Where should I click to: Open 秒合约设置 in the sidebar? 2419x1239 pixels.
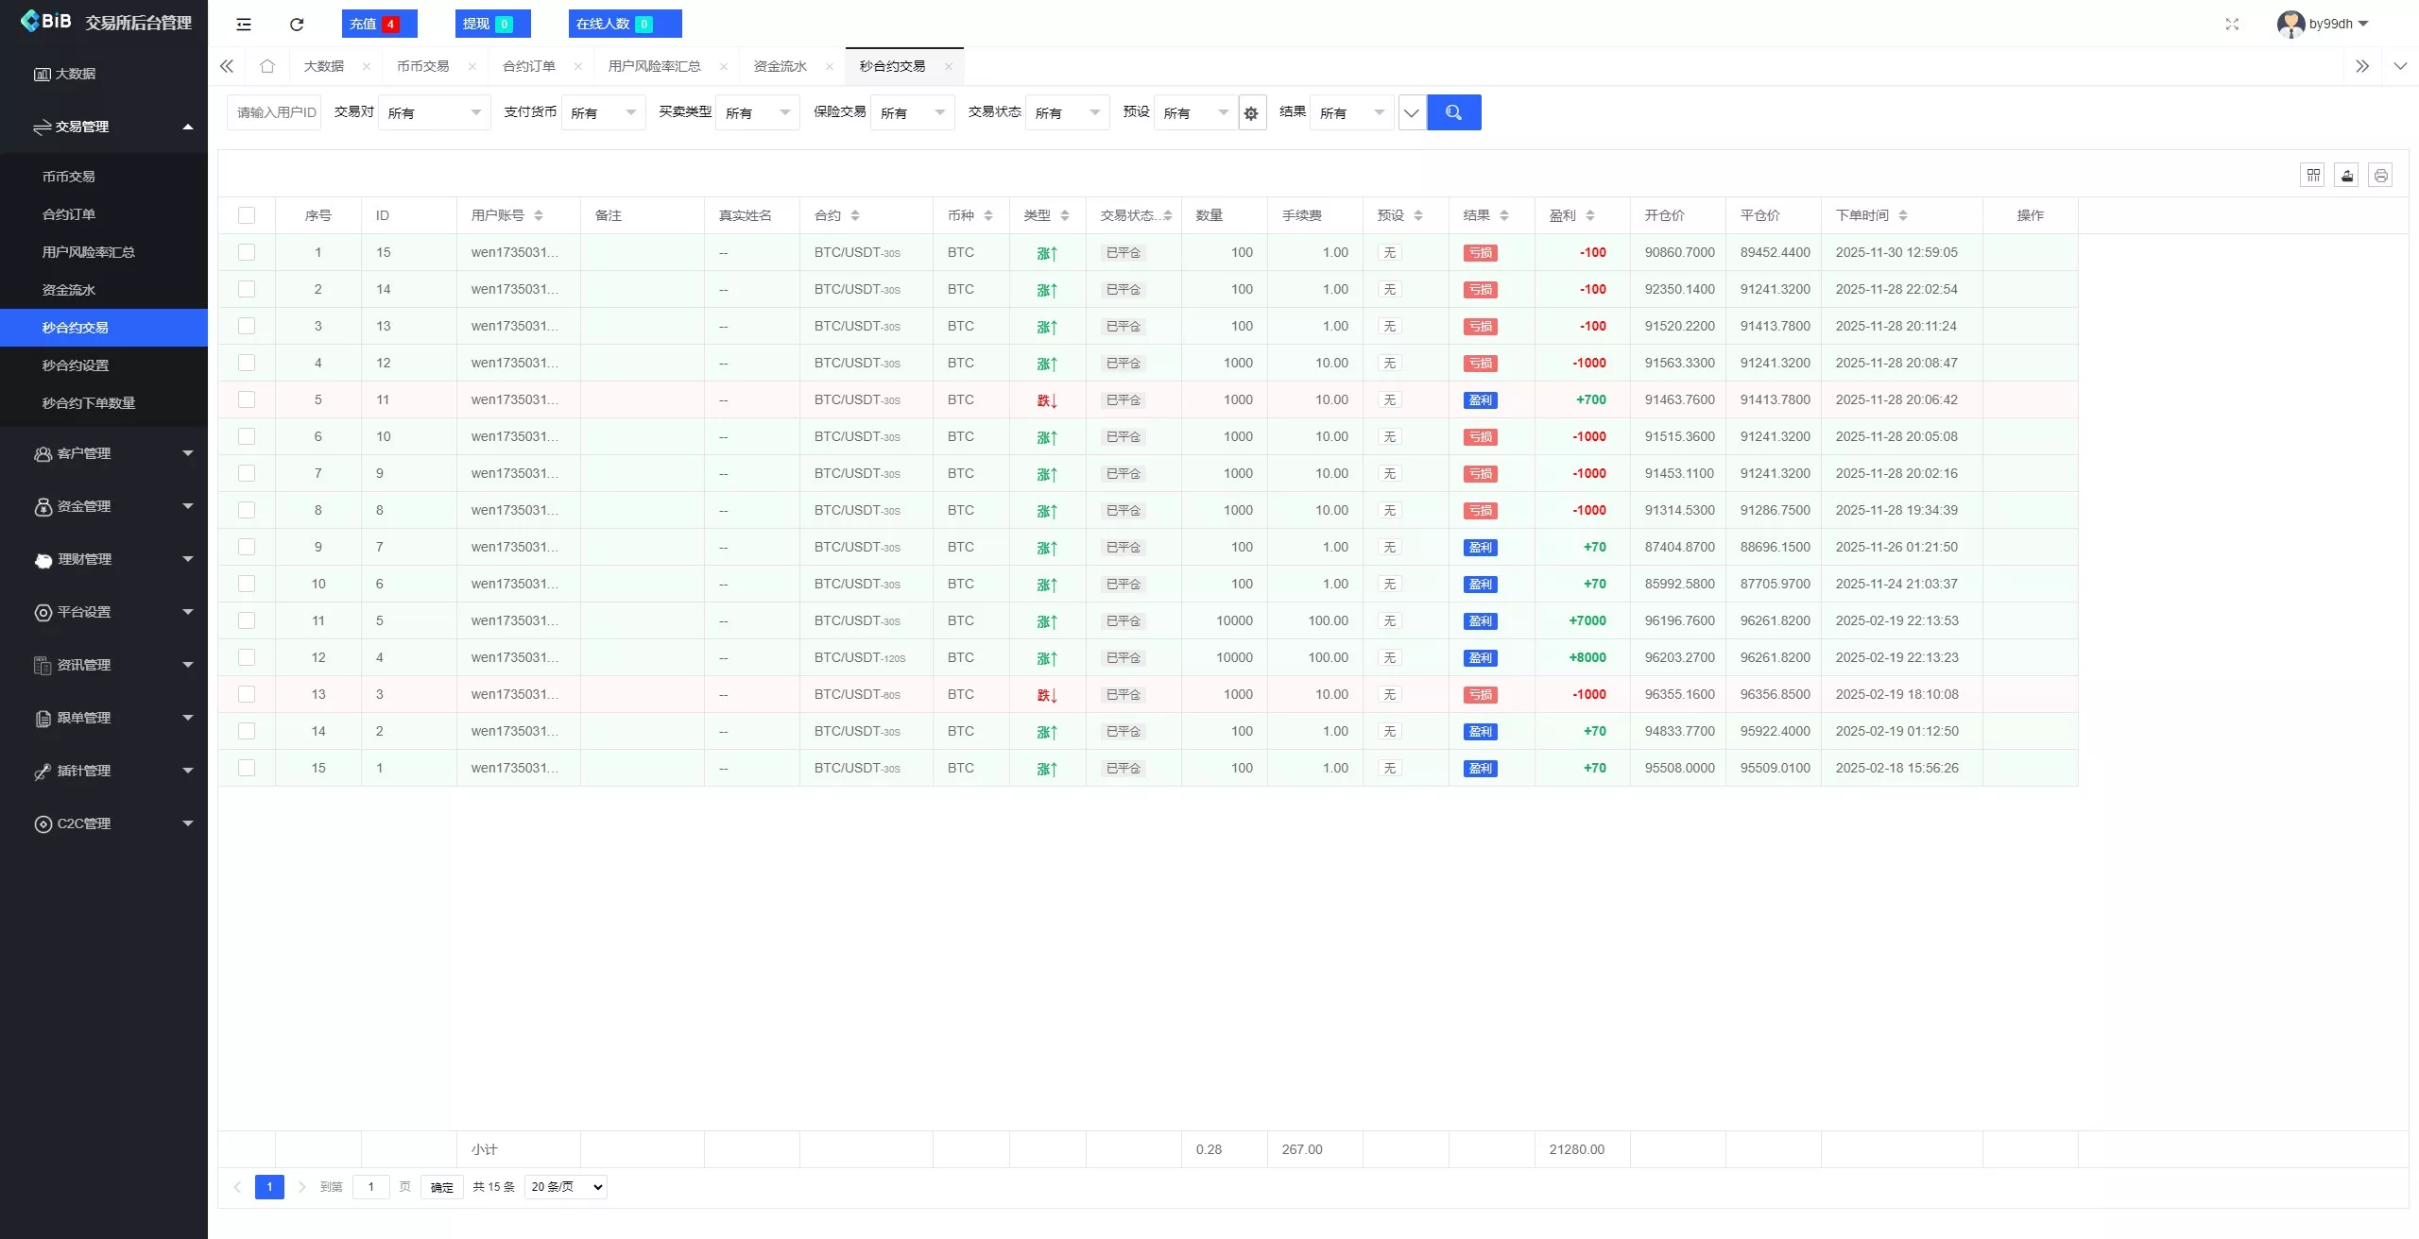tap(76, 365)
